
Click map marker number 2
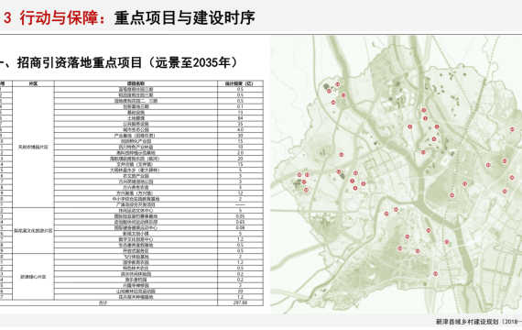click(x=424, y=110)
